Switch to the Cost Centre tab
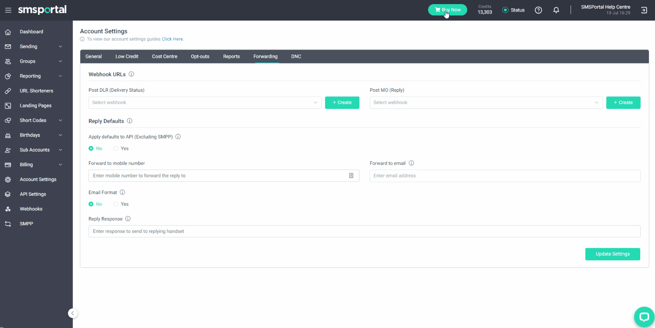Screen dimensions: 655x328 (x=165, y=57)
